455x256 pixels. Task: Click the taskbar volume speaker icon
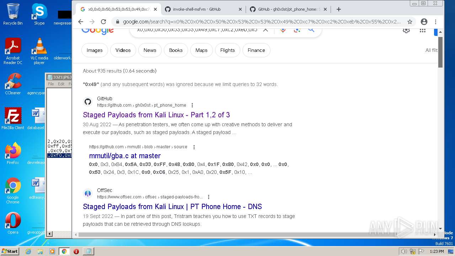click(404, 251)
